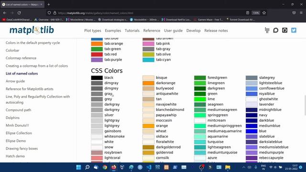Click the darkorange color swatch
The height and width of the screenshot is (172, 306).
[148, 83]
